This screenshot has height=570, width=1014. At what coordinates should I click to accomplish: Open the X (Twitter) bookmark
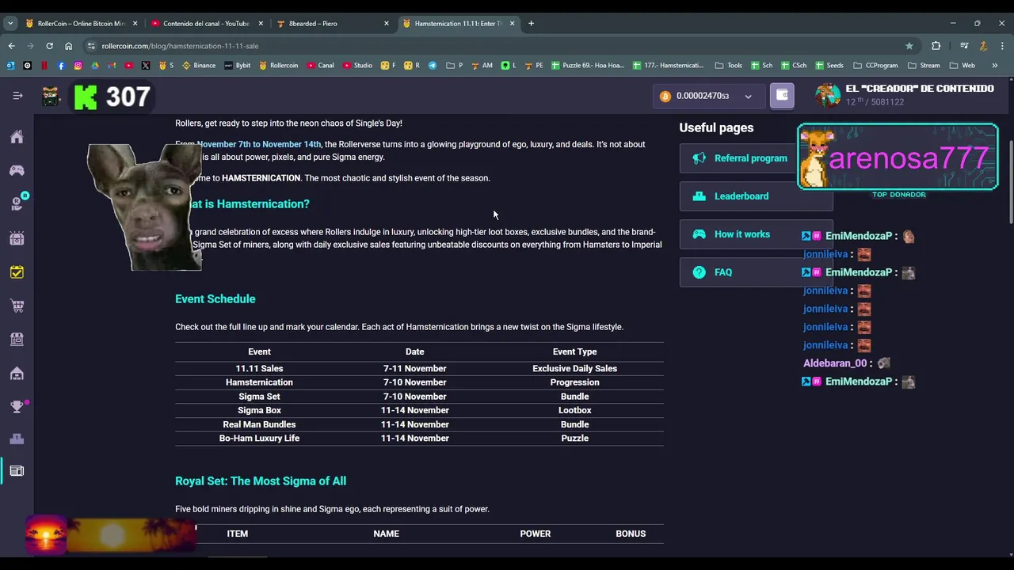146,66
